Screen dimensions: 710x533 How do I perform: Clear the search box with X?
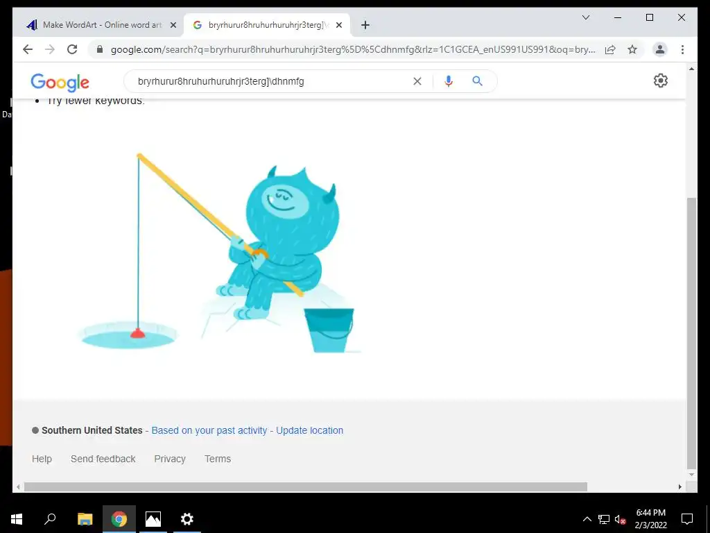coord(417,81)
